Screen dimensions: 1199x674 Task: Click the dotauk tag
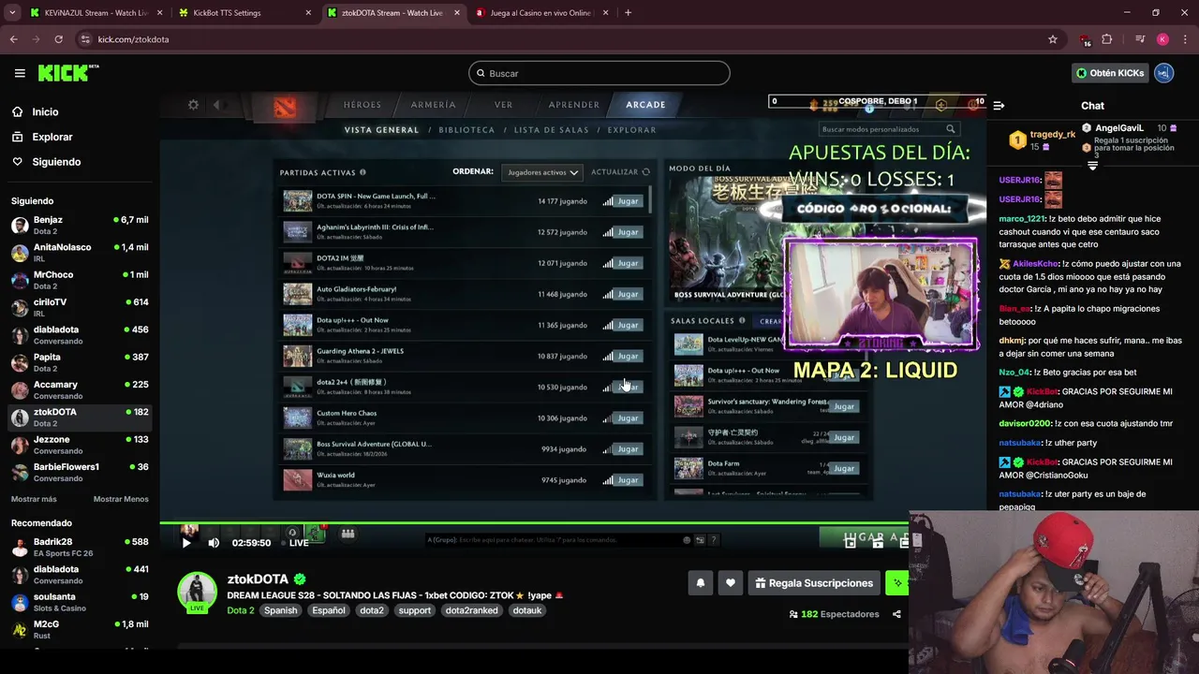pyautogui.click(x=527, y=610)
